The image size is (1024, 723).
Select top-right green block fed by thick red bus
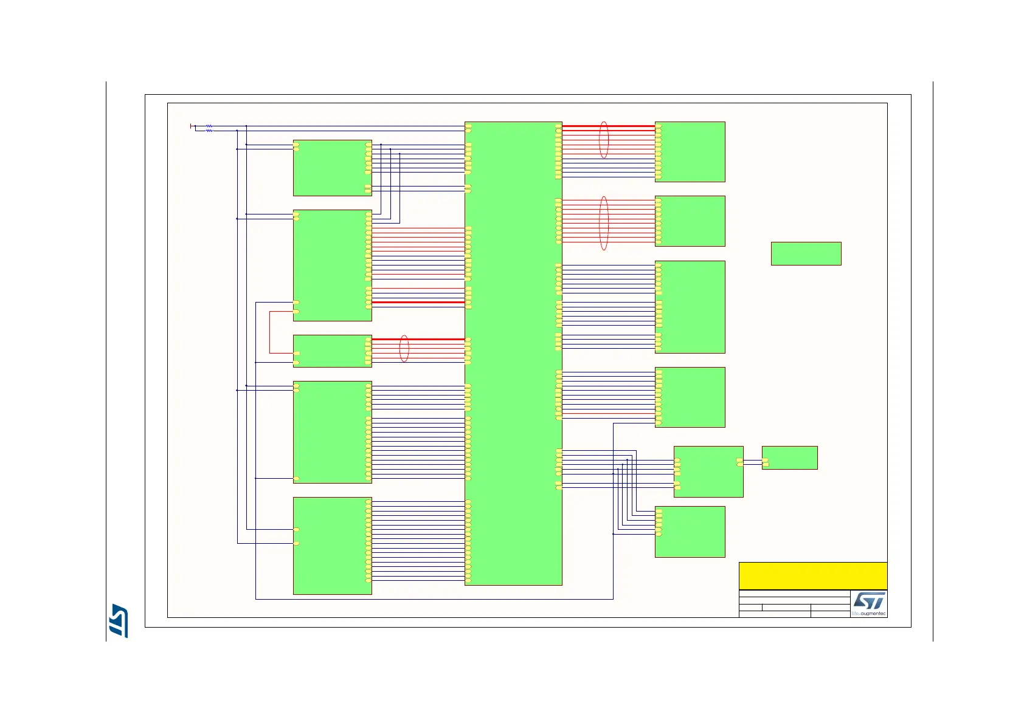coord(690,152)
